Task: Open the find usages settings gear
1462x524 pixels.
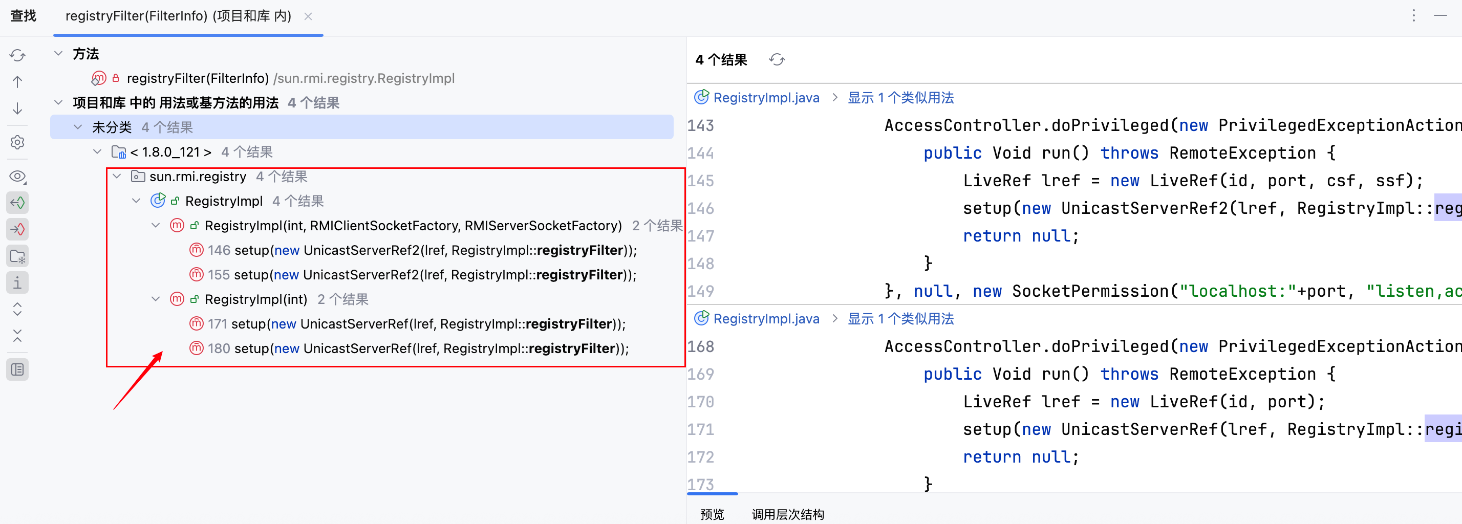Action: tap(17, 142)
